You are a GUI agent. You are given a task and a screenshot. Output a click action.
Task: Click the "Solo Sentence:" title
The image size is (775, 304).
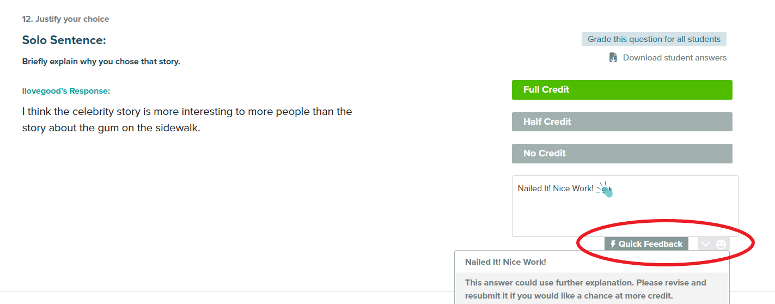(64, 40)
